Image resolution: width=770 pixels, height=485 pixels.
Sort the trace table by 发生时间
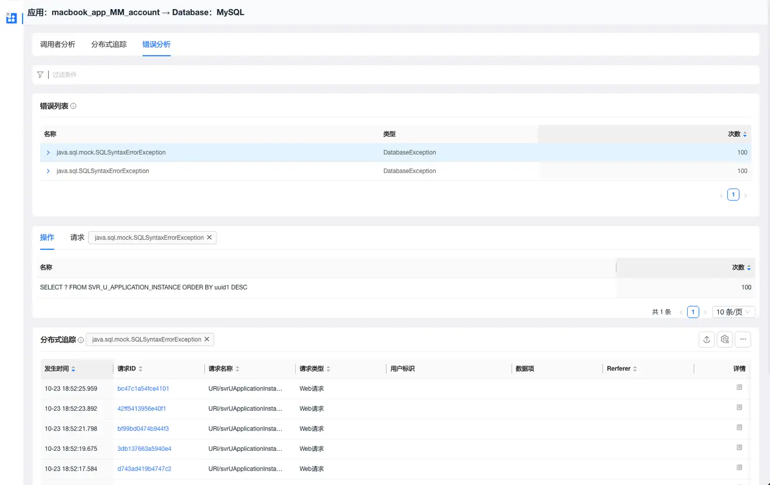click(73, 369)
